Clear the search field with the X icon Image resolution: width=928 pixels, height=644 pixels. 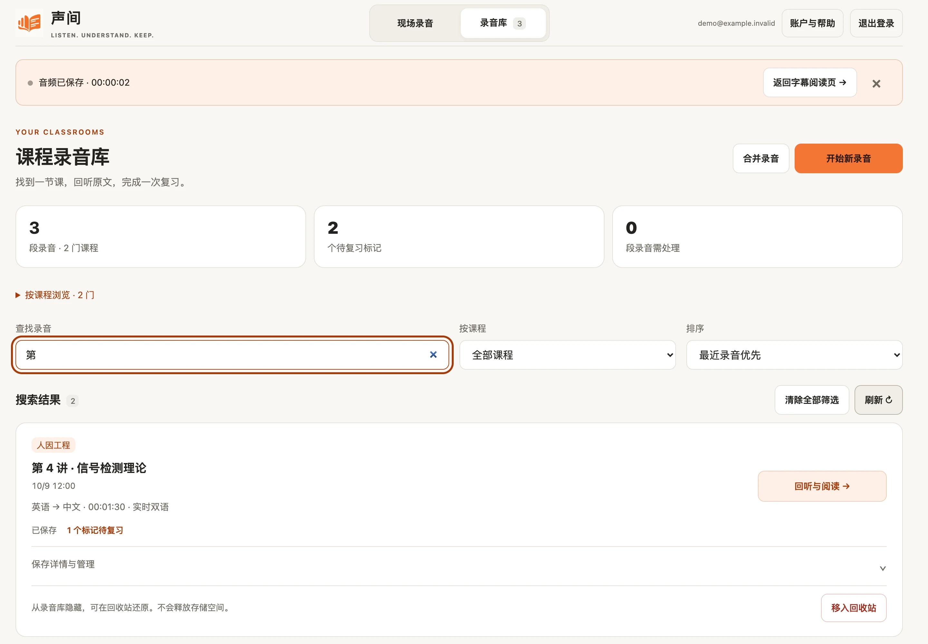click(x=433, y=354)
